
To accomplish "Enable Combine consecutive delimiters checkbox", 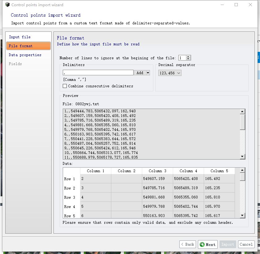I will pyautogui.click(x=65, y=86).
